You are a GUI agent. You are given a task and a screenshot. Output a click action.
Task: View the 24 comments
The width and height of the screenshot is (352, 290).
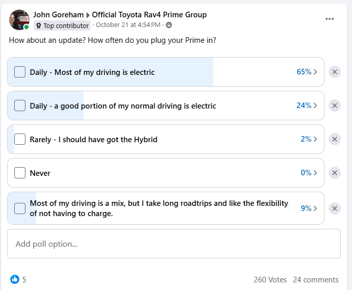[315, 280]
